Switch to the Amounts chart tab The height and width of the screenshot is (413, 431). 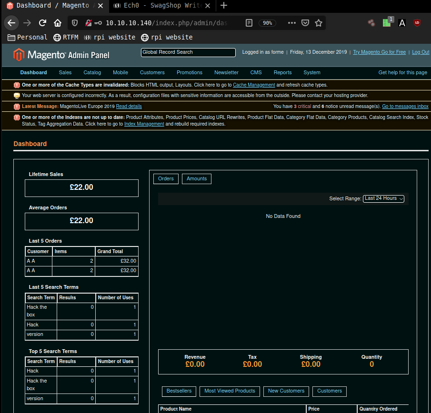pyautogui.click(x=197, y=179)
